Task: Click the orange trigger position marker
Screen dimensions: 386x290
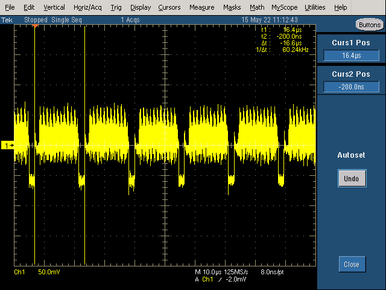Action: point(35,26)
